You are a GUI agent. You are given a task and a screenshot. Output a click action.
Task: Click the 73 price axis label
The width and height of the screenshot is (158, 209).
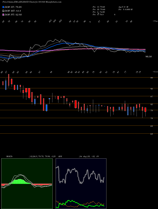pos(151,118)
